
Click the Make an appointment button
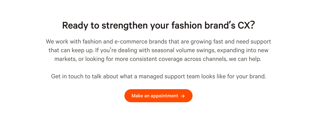point(158,96)
